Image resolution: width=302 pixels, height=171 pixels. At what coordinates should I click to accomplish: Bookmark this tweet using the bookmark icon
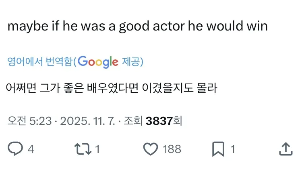click(217, 149)
